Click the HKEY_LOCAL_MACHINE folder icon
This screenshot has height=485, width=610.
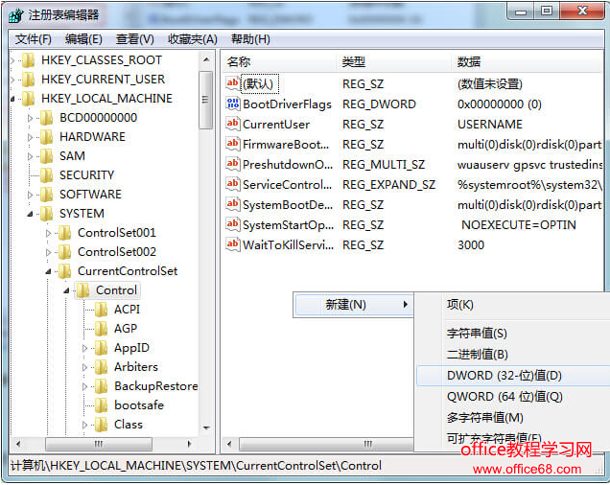coord(29,99)
